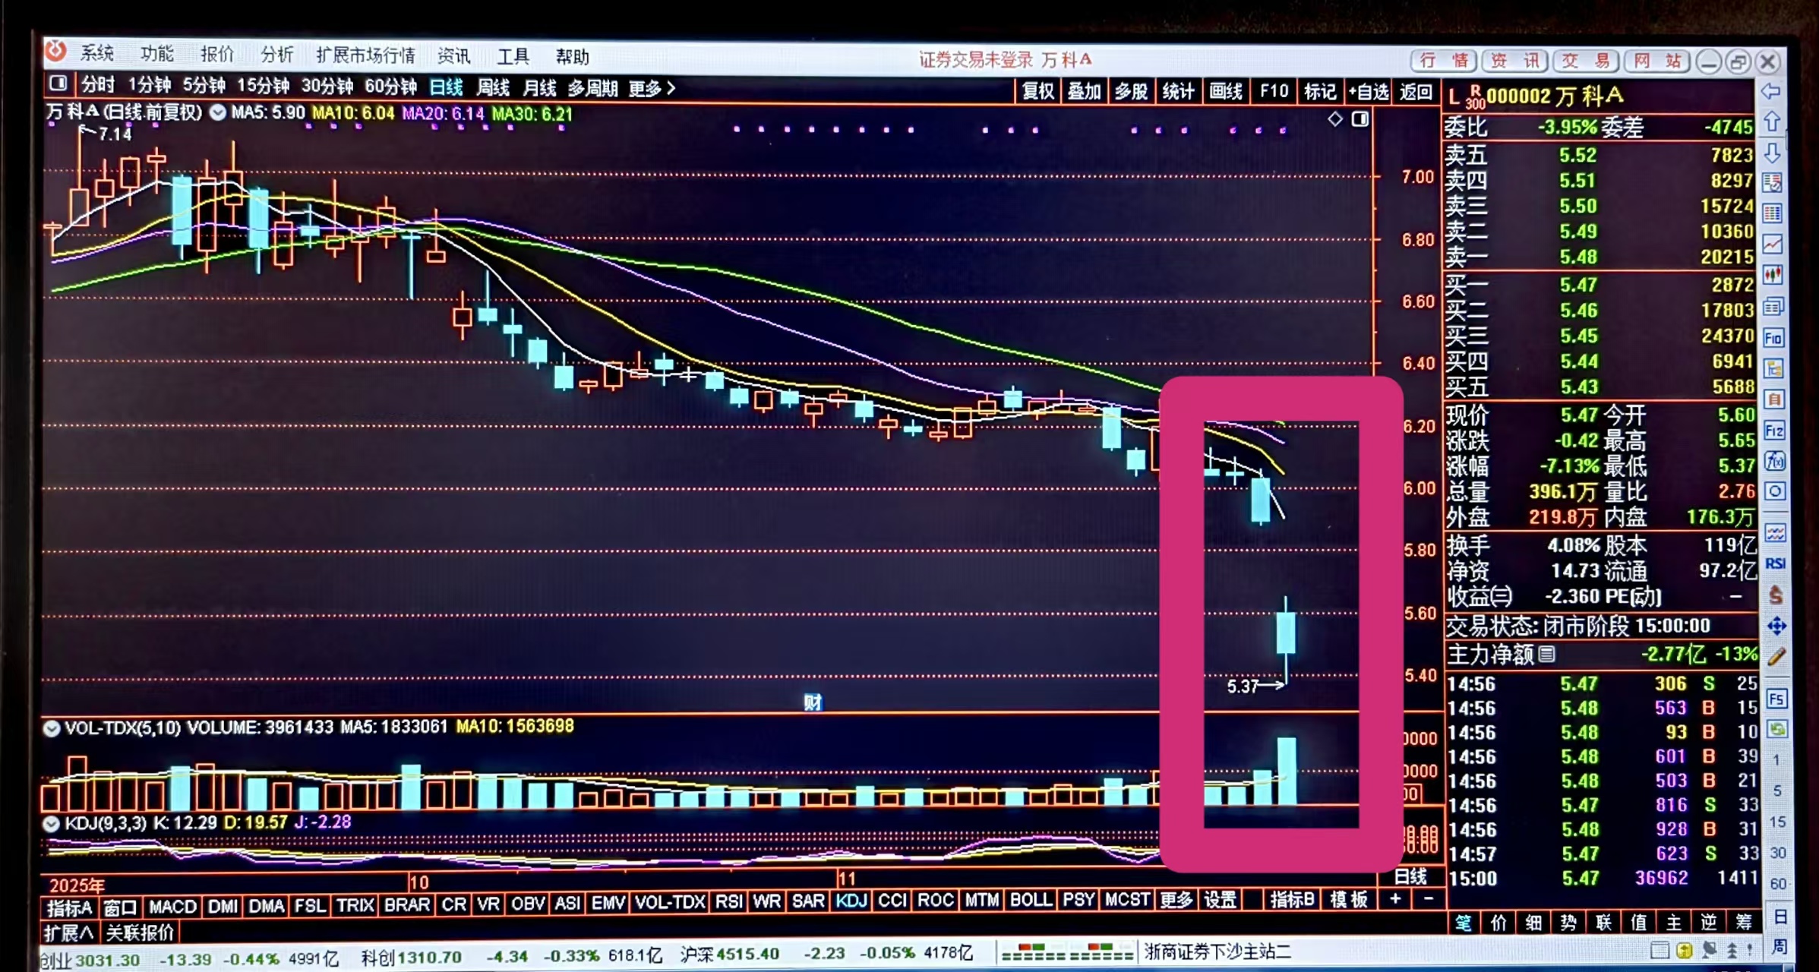Toggle the split-panel icon at chart top-right

(1360, 119)
